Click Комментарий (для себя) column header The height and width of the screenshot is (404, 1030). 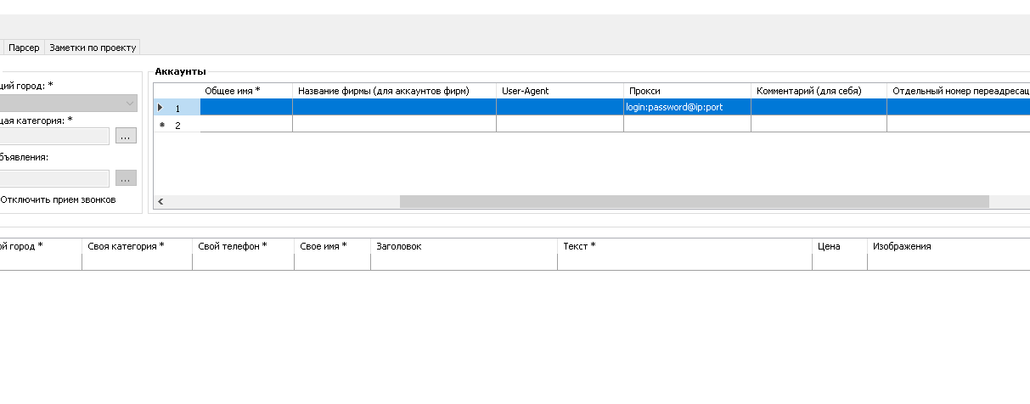(818, 91)
